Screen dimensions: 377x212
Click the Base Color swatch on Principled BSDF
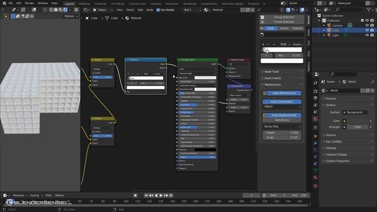click(x=205, y=78)
